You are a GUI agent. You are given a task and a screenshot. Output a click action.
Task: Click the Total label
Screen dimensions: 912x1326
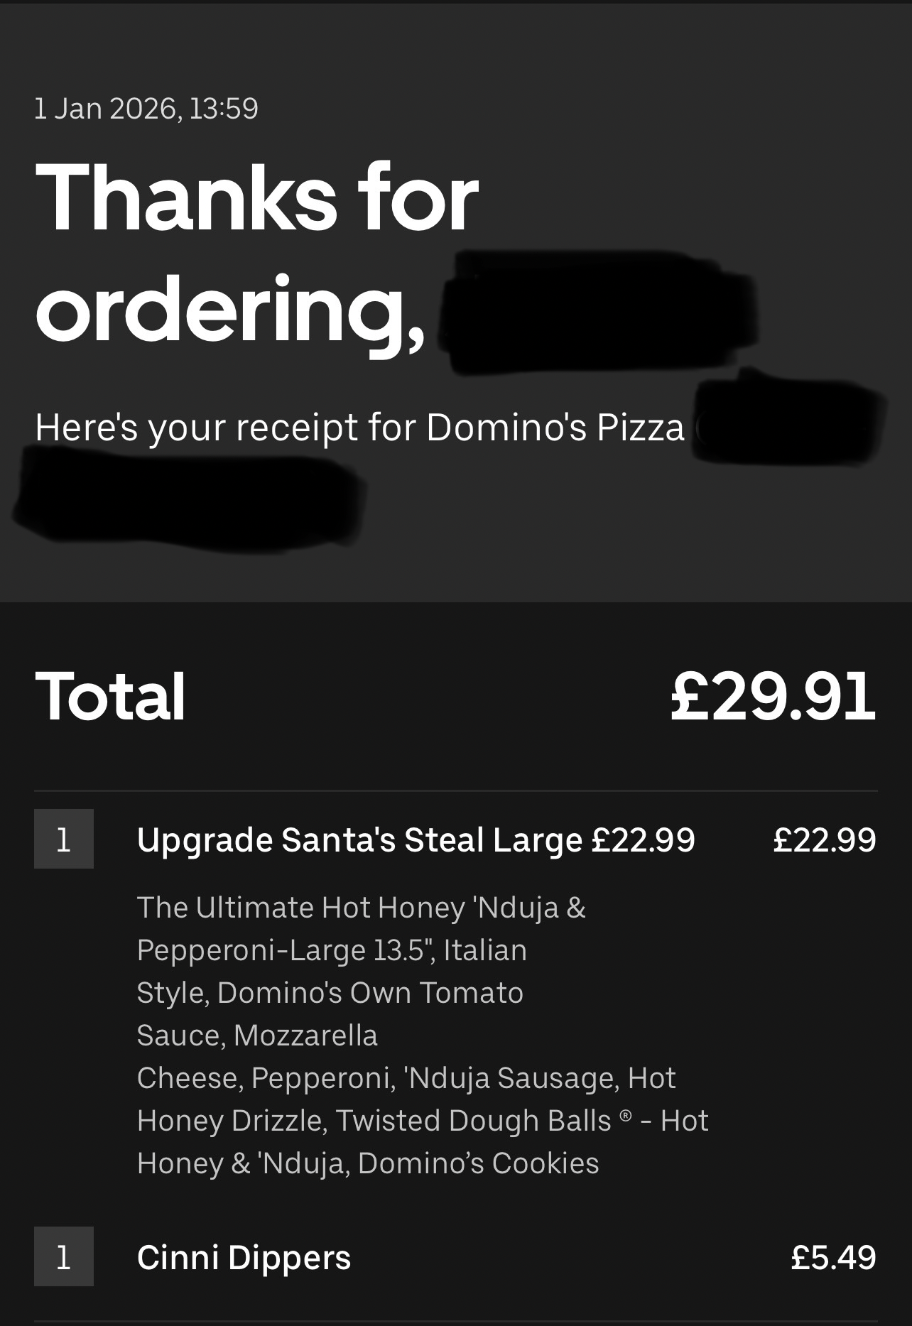click(111, 697)
